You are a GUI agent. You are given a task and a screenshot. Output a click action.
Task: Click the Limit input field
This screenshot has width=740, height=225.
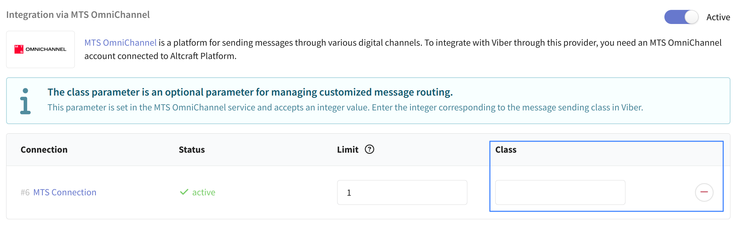coord(402,192)
